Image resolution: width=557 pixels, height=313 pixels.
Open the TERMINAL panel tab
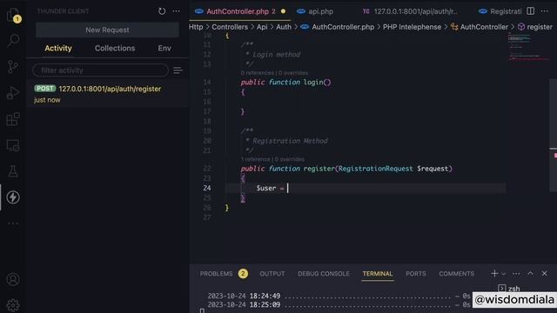click(x=377, y=274)
